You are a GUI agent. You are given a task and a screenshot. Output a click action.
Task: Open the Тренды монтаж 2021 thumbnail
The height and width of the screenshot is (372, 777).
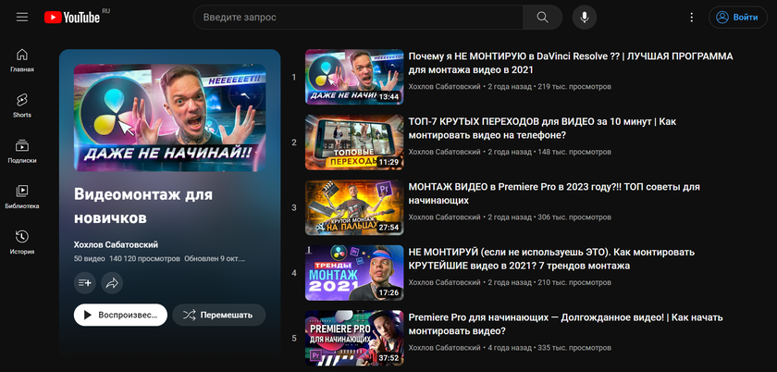coord(354,273)
